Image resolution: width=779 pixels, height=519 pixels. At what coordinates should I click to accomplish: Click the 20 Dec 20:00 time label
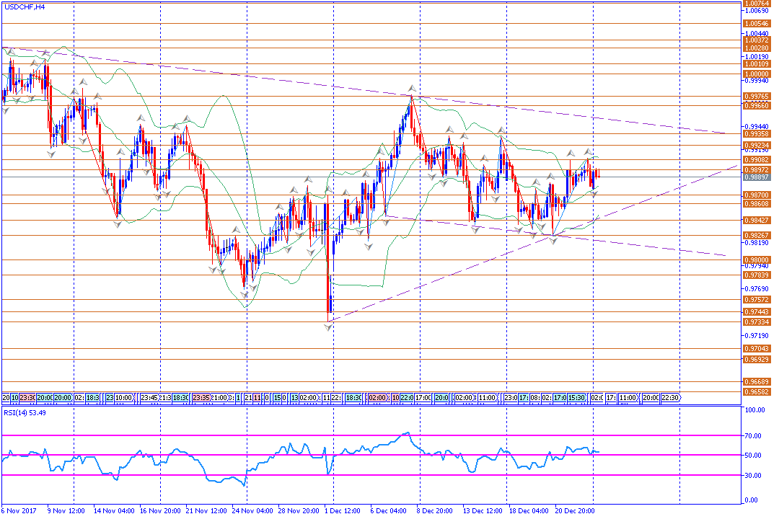click(575, 510)
